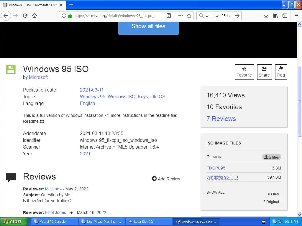Screen dimensions: 302x226
Task: Select the Windows 95 ISO browser tab
Action: click(x=33, y=5)
